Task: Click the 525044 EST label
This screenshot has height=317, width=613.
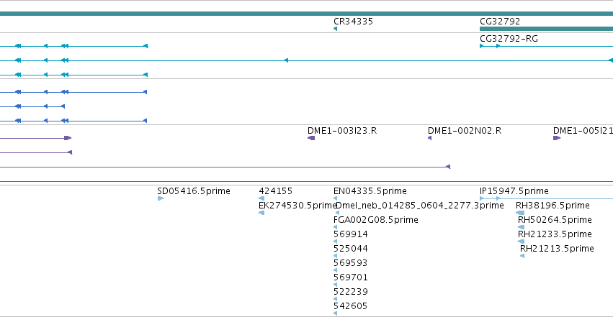Action: [350, 249]
